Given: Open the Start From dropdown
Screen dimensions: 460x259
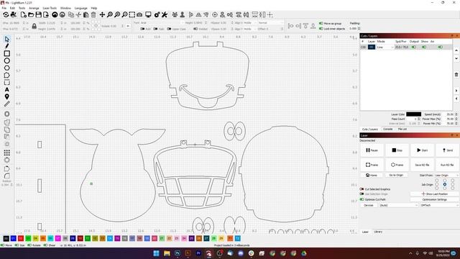Looking at the screenshot, I should coord(446,176).
